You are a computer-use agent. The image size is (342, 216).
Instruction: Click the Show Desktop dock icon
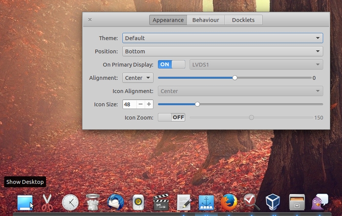coord(25,202)
